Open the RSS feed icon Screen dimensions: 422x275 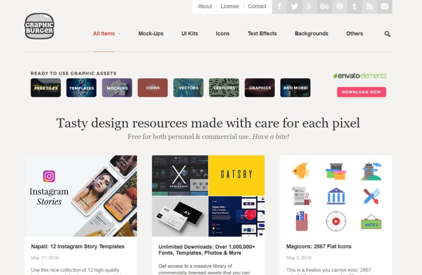click(x=369, y=6)
